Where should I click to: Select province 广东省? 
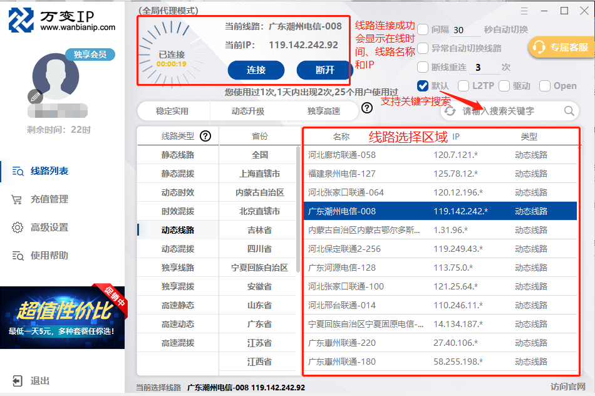point(259,324)
